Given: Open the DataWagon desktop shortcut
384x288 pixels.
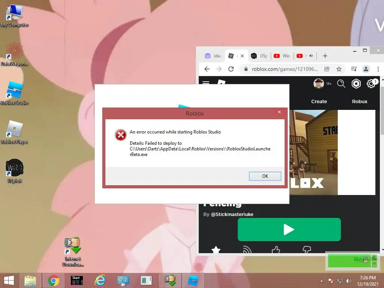Looking at the screenshot, I should (x=15, y=54).
